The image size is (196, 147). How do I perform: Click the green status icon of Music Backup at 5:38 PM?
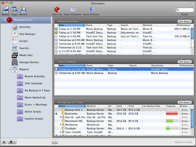tap(56, 29)
